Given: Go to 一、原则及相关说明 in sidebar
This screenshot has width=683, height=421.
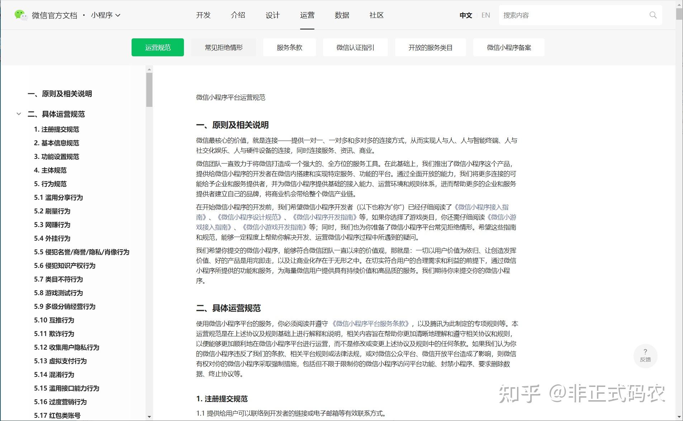Looking at the screenshot, I should 60,94.
